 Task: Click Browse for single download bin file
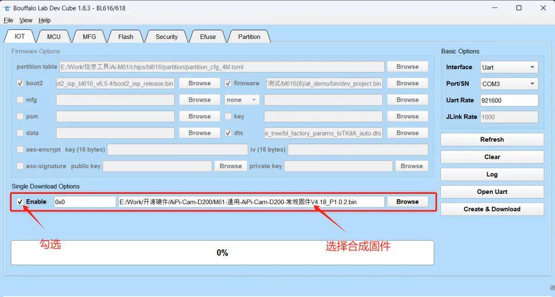point(408,202)
